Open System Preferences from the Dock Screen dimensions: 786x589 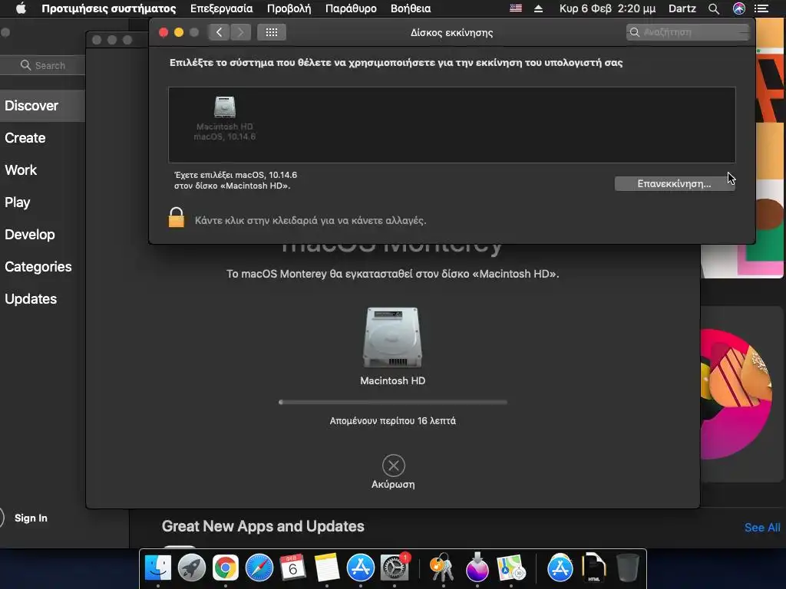tap(395, 568)
